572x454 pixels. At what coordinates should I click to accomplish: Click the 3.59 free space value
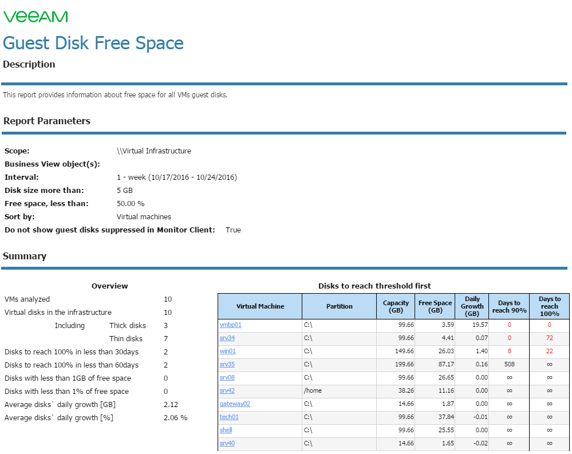click(x=448, y=325)
